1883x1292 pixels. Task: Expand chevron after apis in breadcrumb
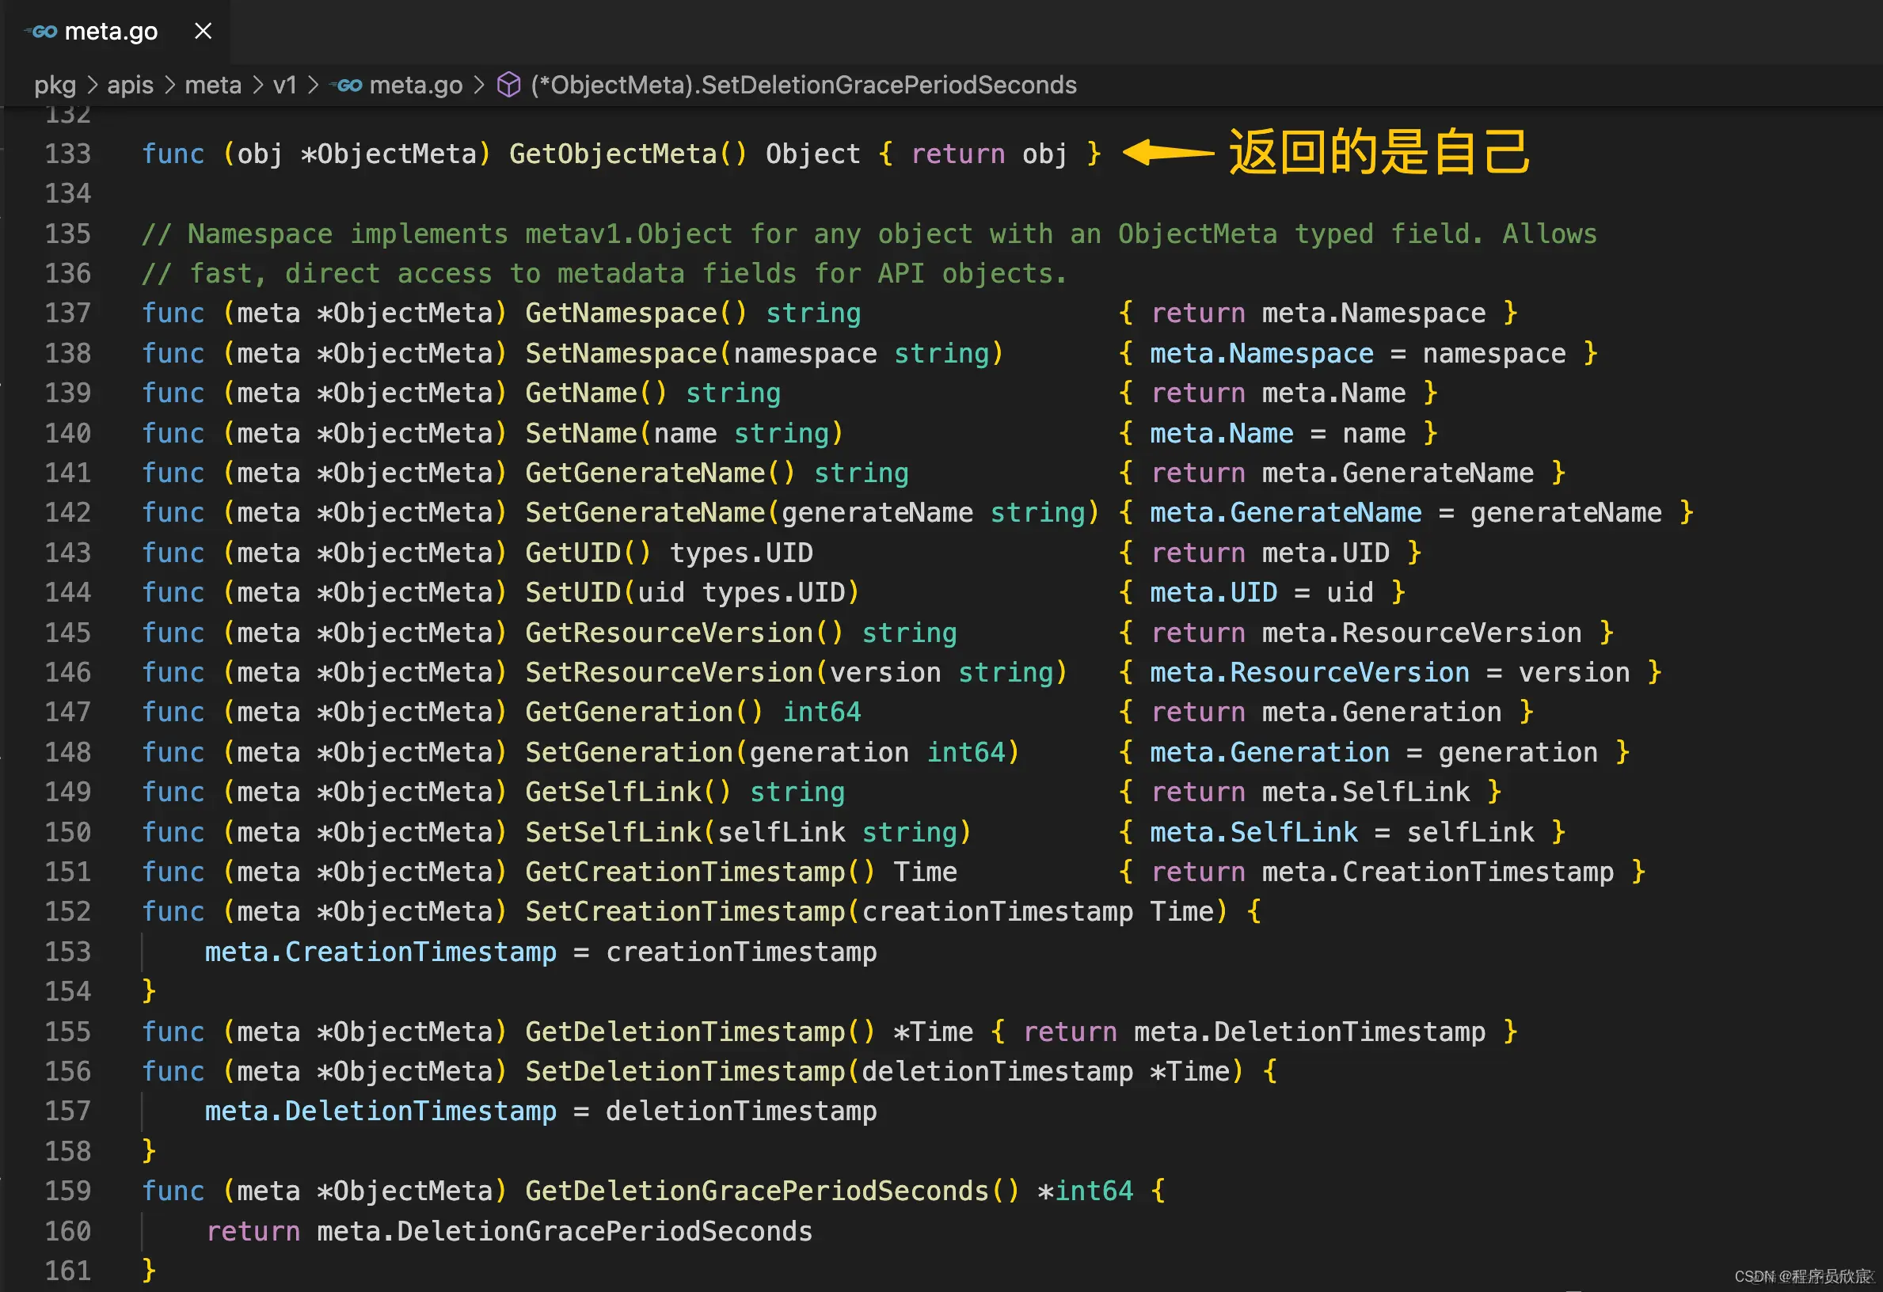[x=169, y=85]
